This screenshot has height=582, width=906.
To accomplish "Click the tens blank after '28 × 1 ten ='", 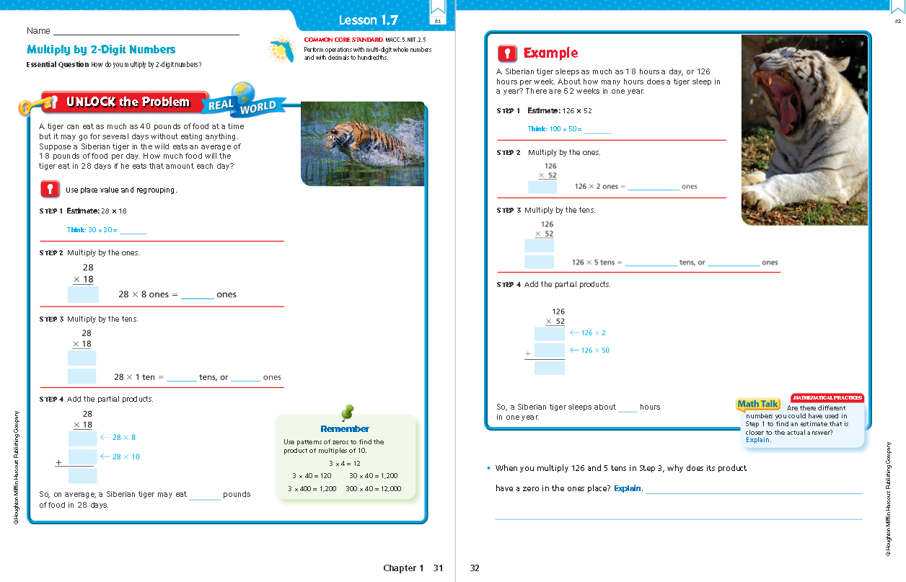I will [182, 377].
